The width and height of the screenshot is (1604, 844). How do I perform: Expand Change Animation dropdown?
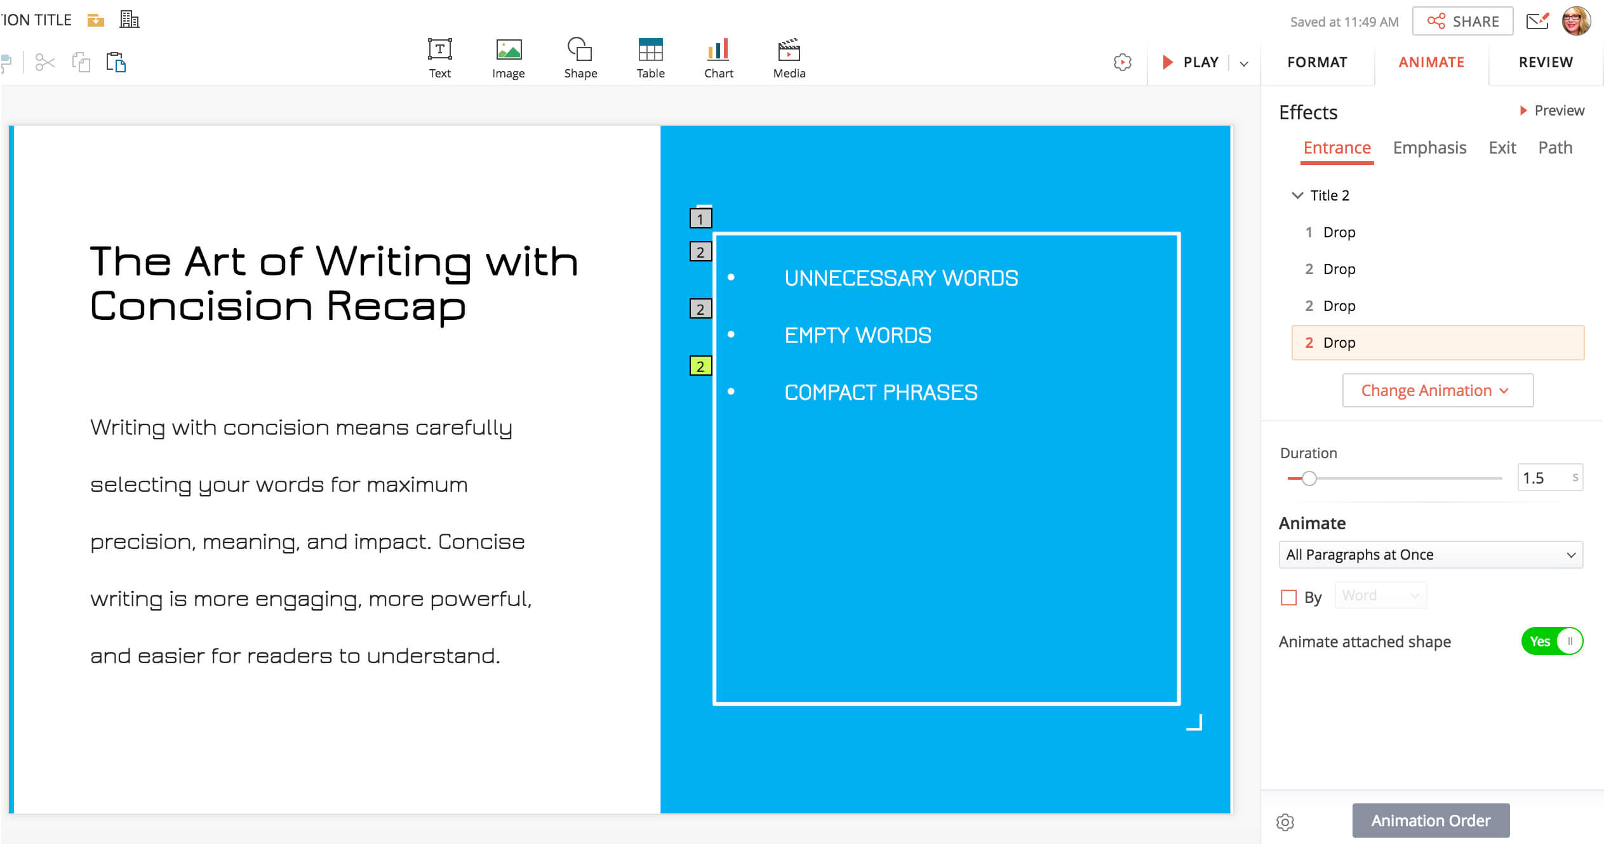pyautogui.click(x=1437, y=390)
